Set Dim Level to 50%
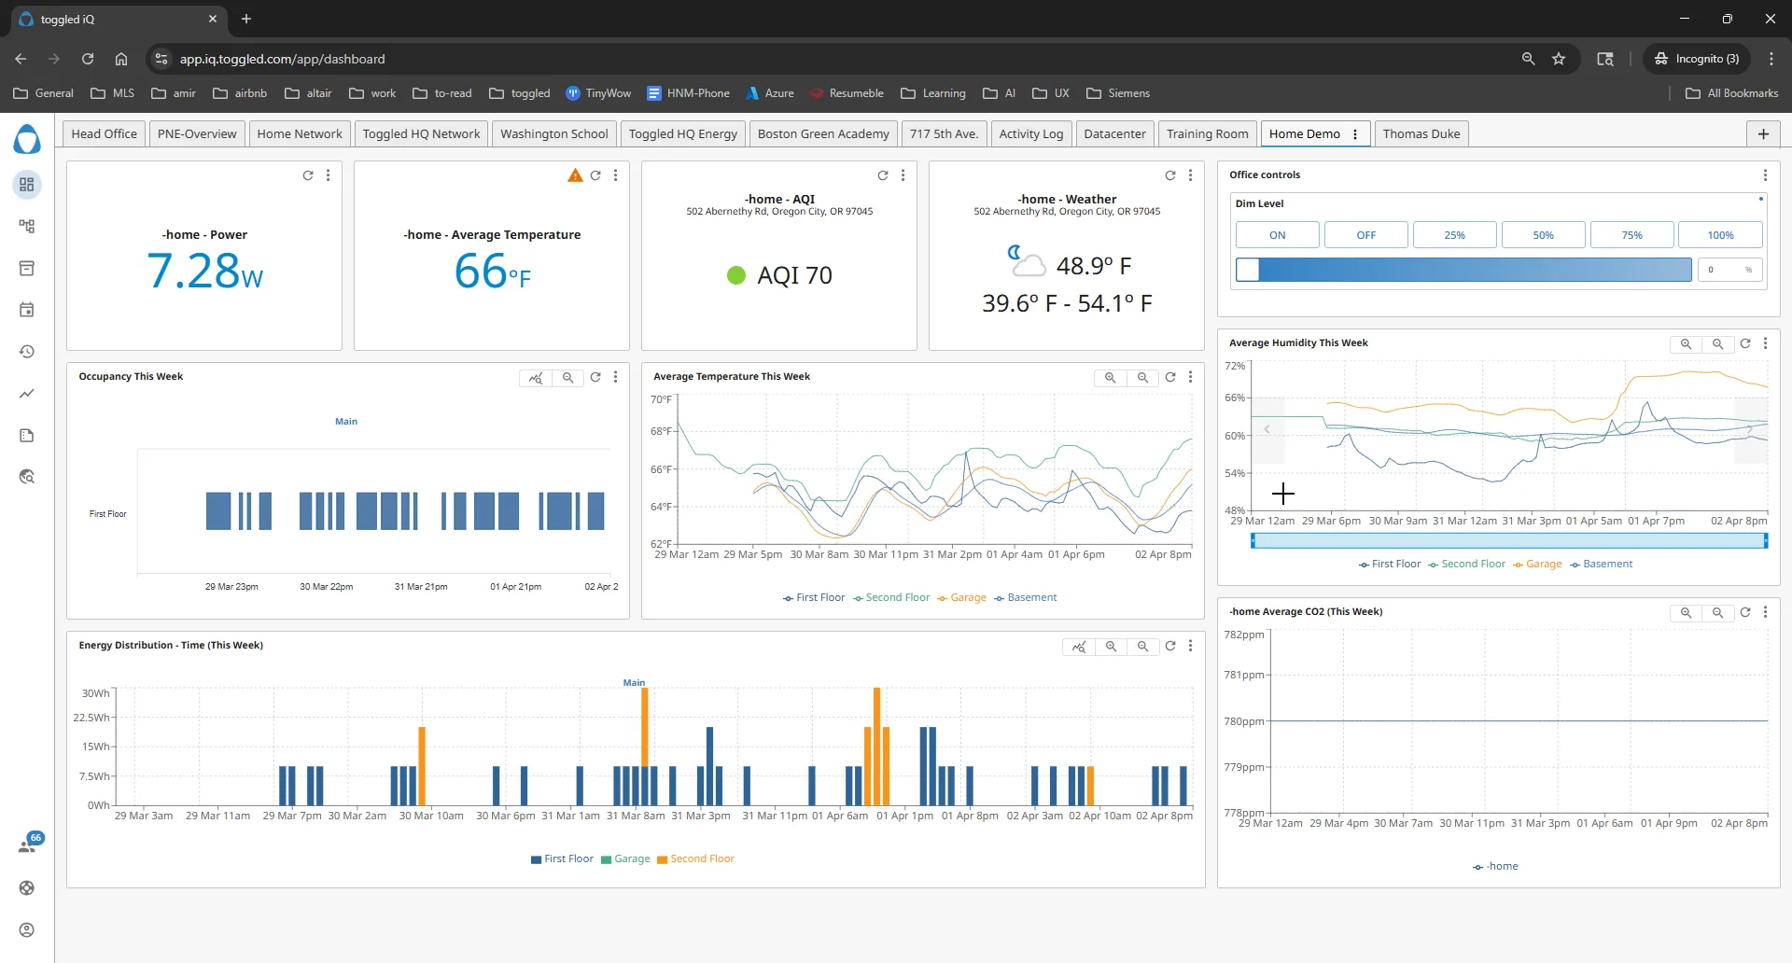This screenshot has height=963, width=1792. click(1544, 235)
